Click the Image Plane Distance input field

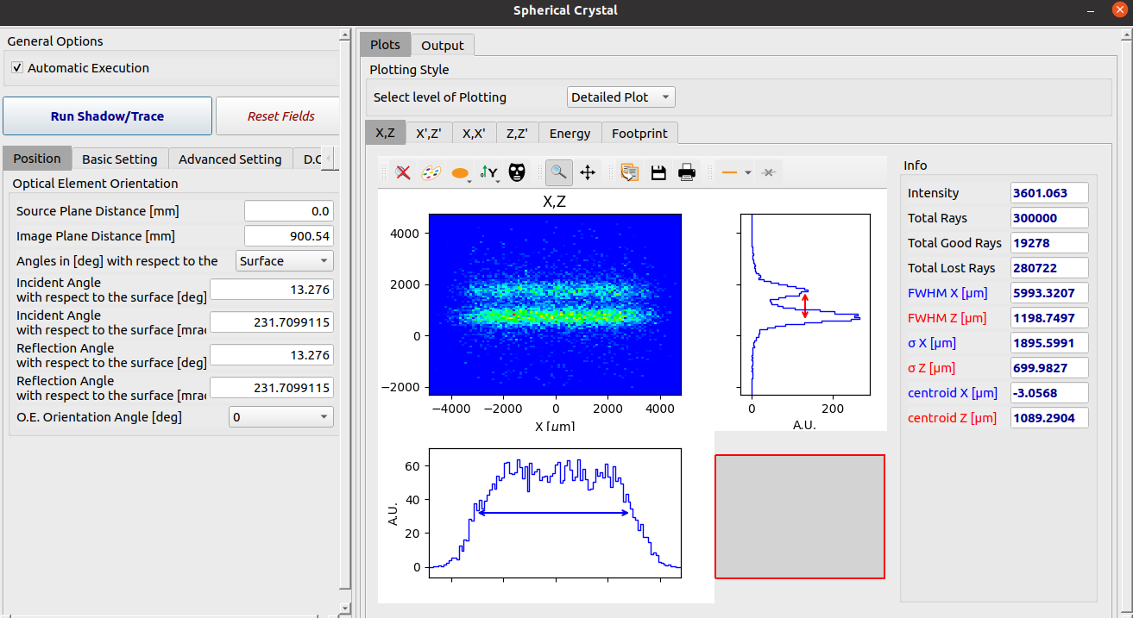(x=288, y=236)
